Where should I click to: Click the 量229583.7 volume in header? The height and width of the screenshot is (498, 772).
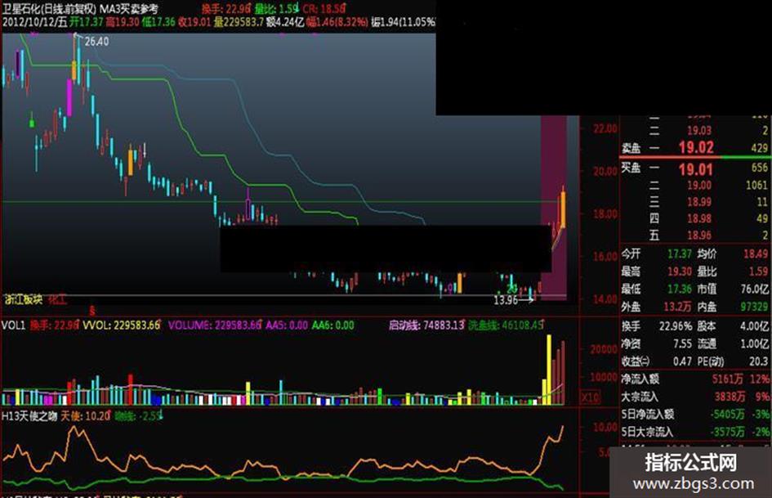(x=239, y=22)
